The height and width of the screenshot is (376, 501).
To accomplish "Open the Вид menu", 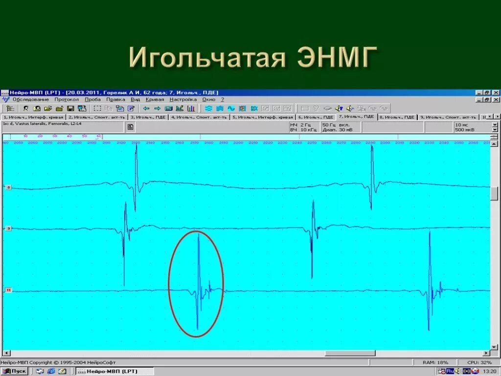I will [135, 99].
